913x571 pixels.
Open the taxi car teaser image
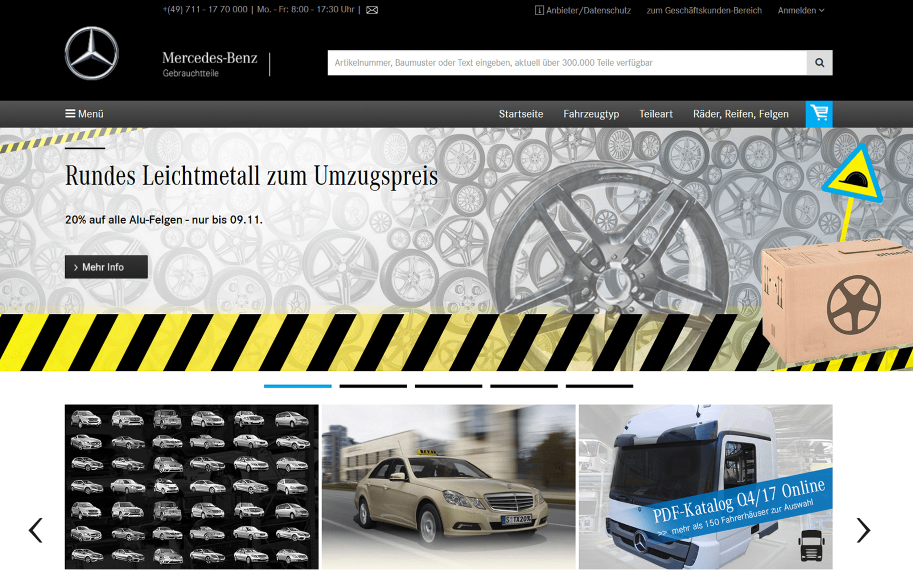pos(448,486)
